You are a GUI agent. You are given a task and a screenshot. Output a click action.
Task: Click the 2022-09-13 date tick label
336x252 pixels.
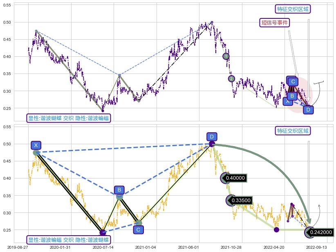coord(316,247)
